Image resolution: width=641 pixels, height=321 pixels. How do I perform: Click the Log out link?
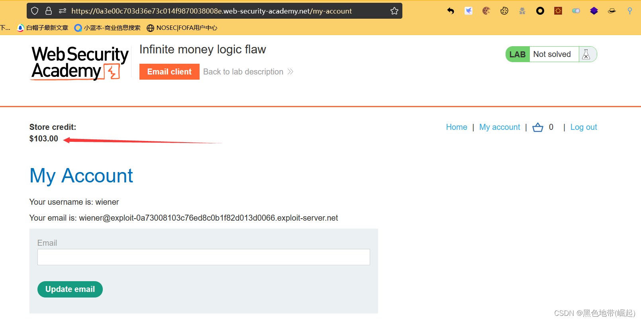pyautogui.click(x=584, y=127)
